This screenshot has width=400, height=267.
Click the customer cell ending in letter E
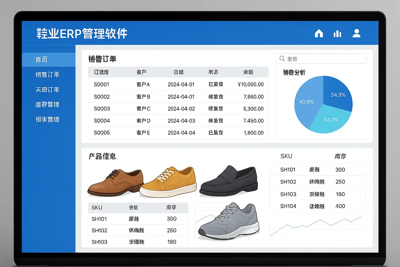coord(143,133)
